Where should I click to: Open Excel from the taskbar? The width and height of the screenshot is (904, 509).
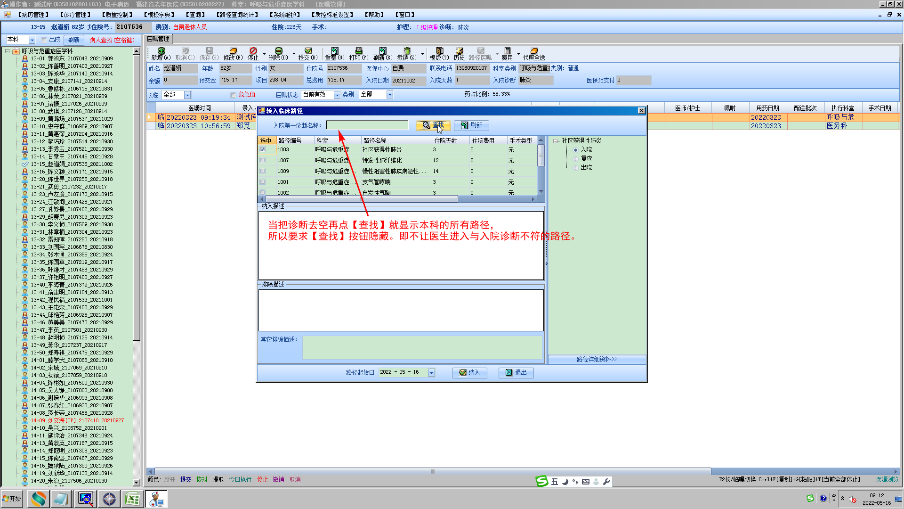click(x=132, y=499)
